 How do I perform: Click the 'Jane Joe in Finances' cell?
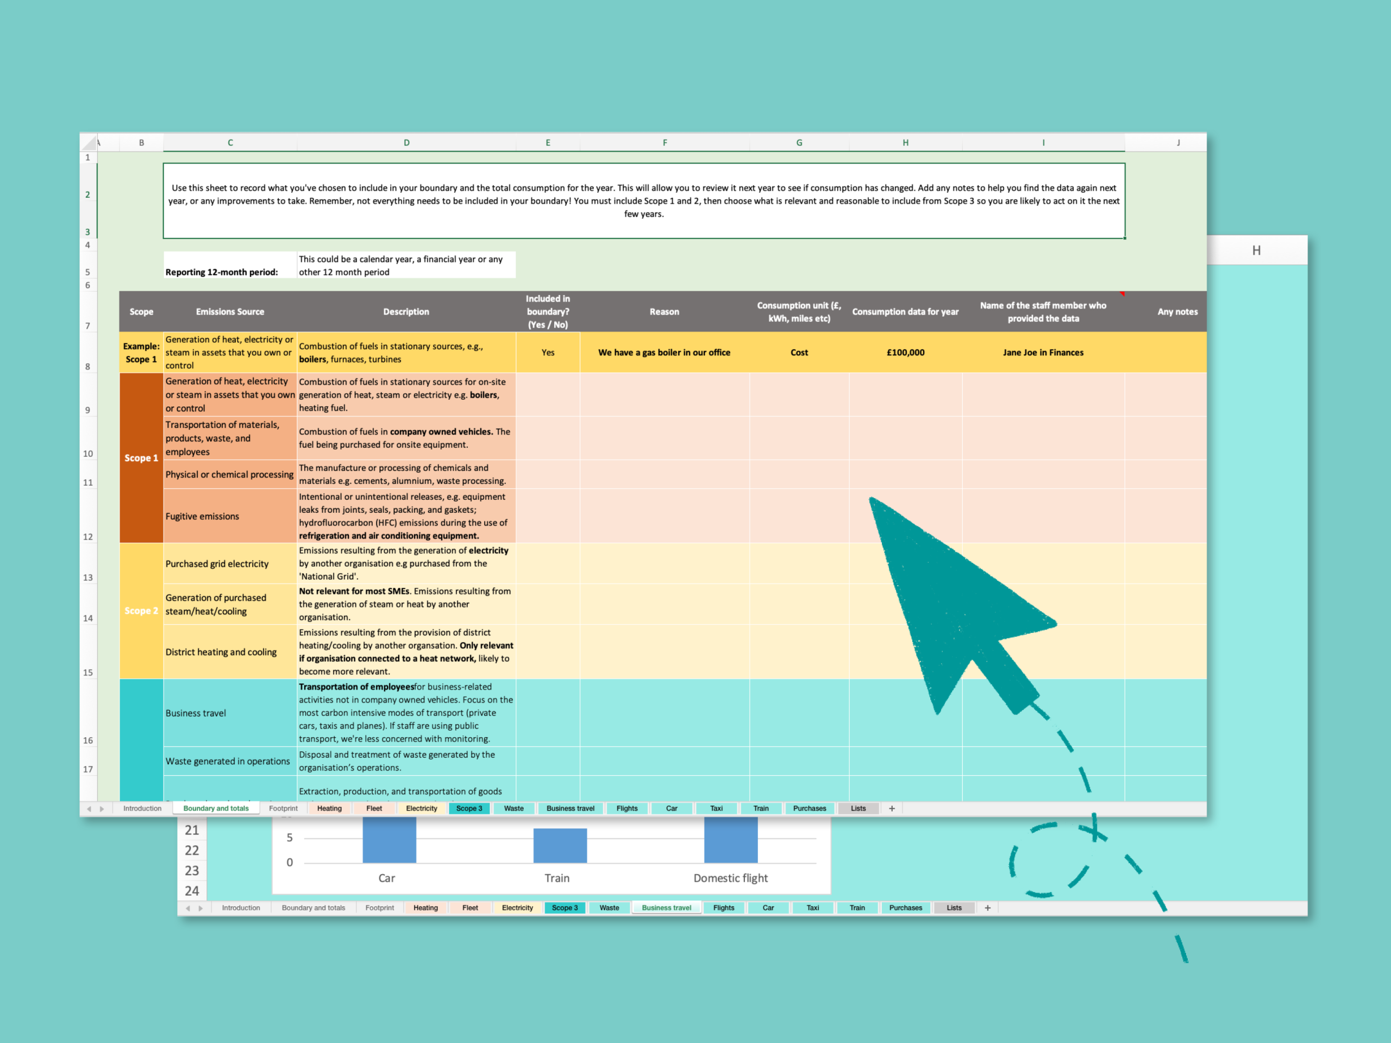pos(1043,353)
